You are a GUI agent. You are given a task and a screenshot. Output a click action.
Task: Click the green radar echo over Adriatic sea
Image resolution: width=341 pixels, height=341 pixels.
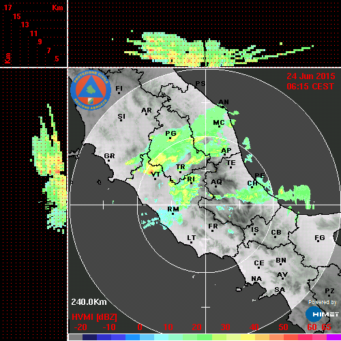(295, 194)
